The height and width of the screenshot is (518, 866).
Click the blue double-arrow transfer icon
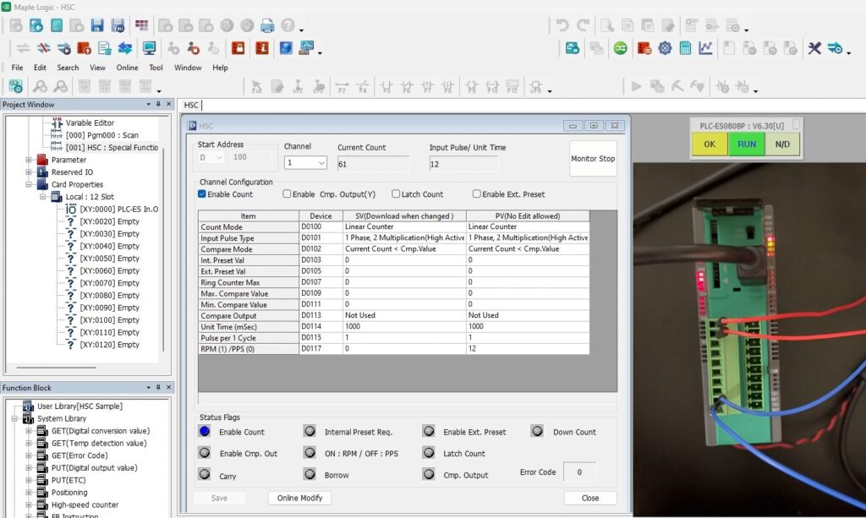pyautogui.click(x=125, y=48)
